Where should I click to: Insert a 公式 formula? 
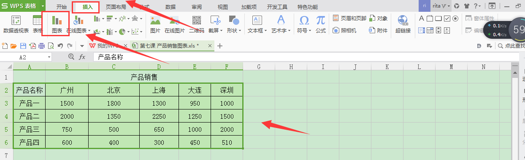[x=321, y=24]
